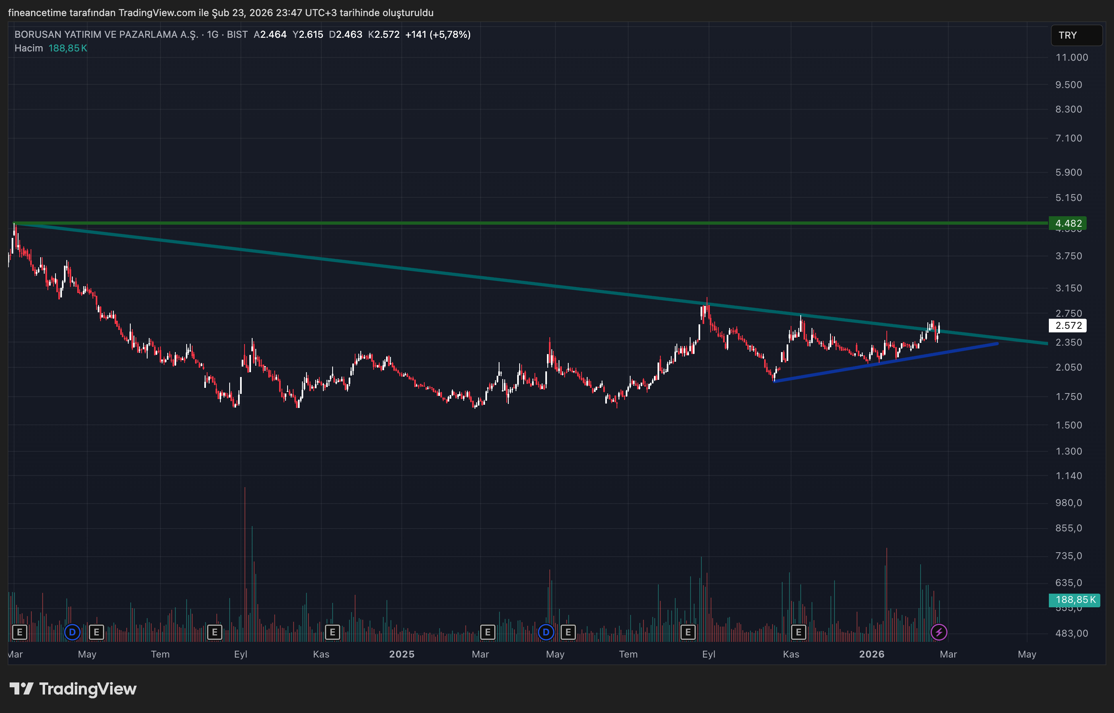Click the E marker just before Eyl 2025
The image size is (1114, 713).
[688, 632]
